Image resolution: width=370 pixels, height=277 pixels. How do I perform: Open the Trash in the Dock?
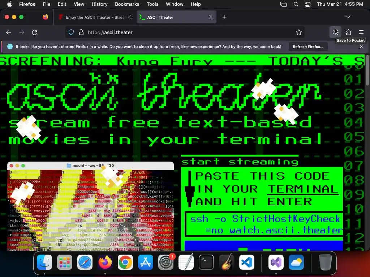click(326, 262)
